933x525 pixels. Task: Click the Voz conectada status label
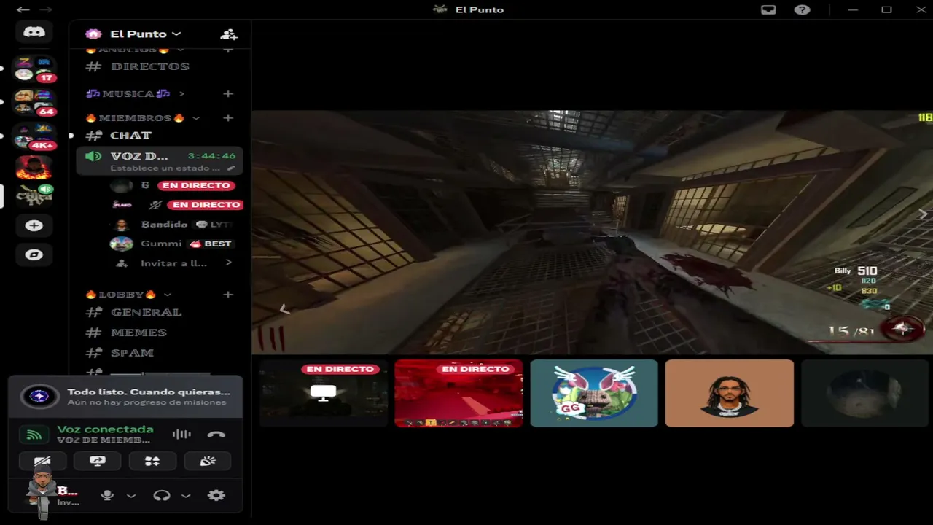point(105,429)
